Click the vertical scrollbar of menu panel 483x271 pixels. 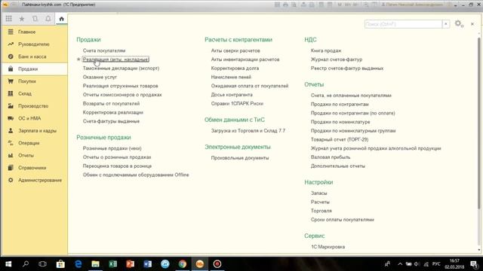point(479,123)
